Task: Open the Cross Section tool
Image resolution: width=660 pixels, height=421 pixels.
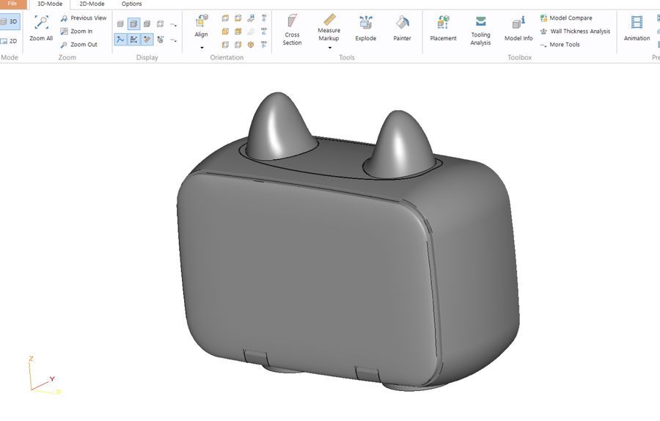Action: (x=292, y=29)
